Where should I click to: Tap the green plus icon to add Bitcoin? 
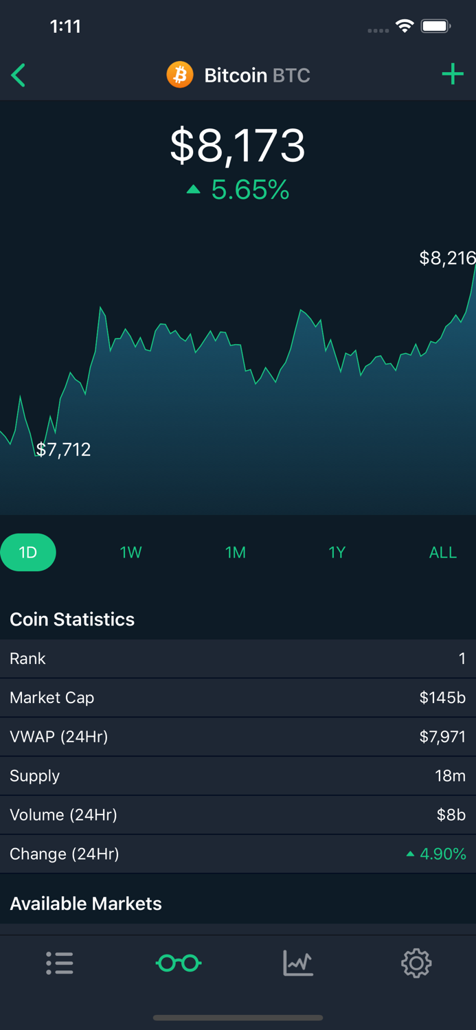pos(453,74)
